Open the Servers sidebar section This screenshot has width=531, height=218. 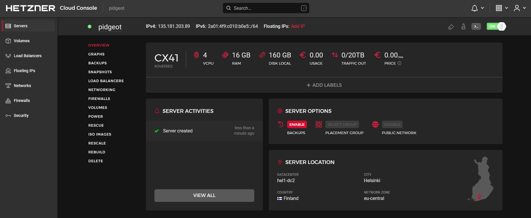tap(28, 26)
